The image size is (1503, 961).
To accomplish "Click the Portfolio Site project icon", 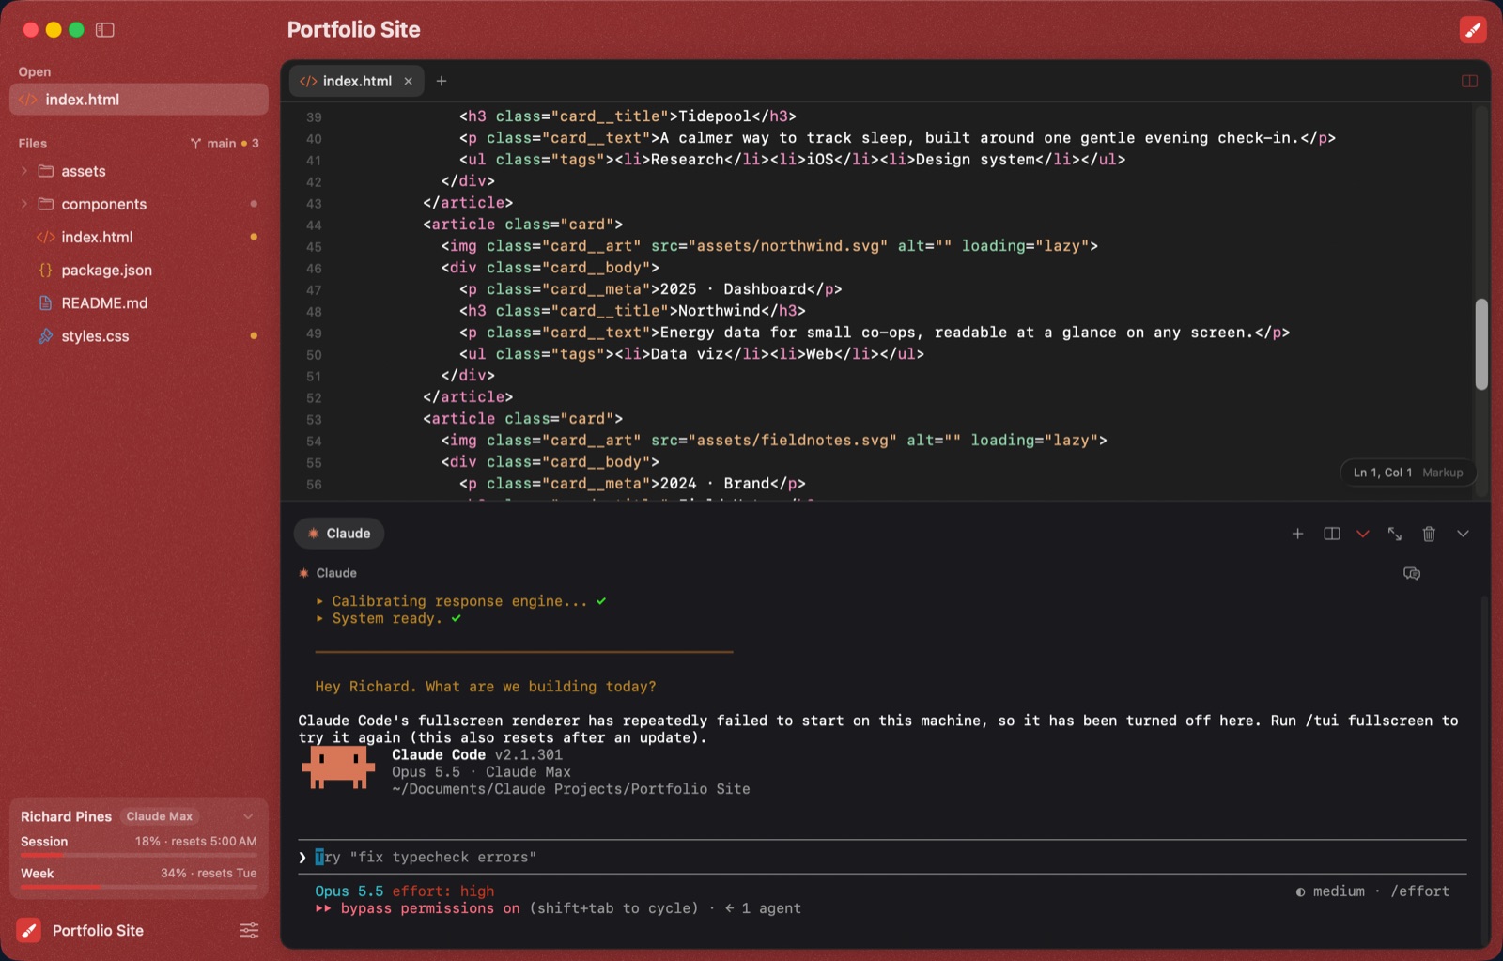I will 29,930.
